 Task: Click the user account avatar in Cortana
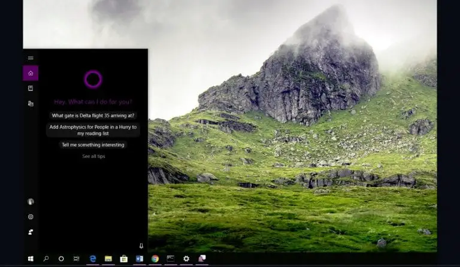pos(31,201)
